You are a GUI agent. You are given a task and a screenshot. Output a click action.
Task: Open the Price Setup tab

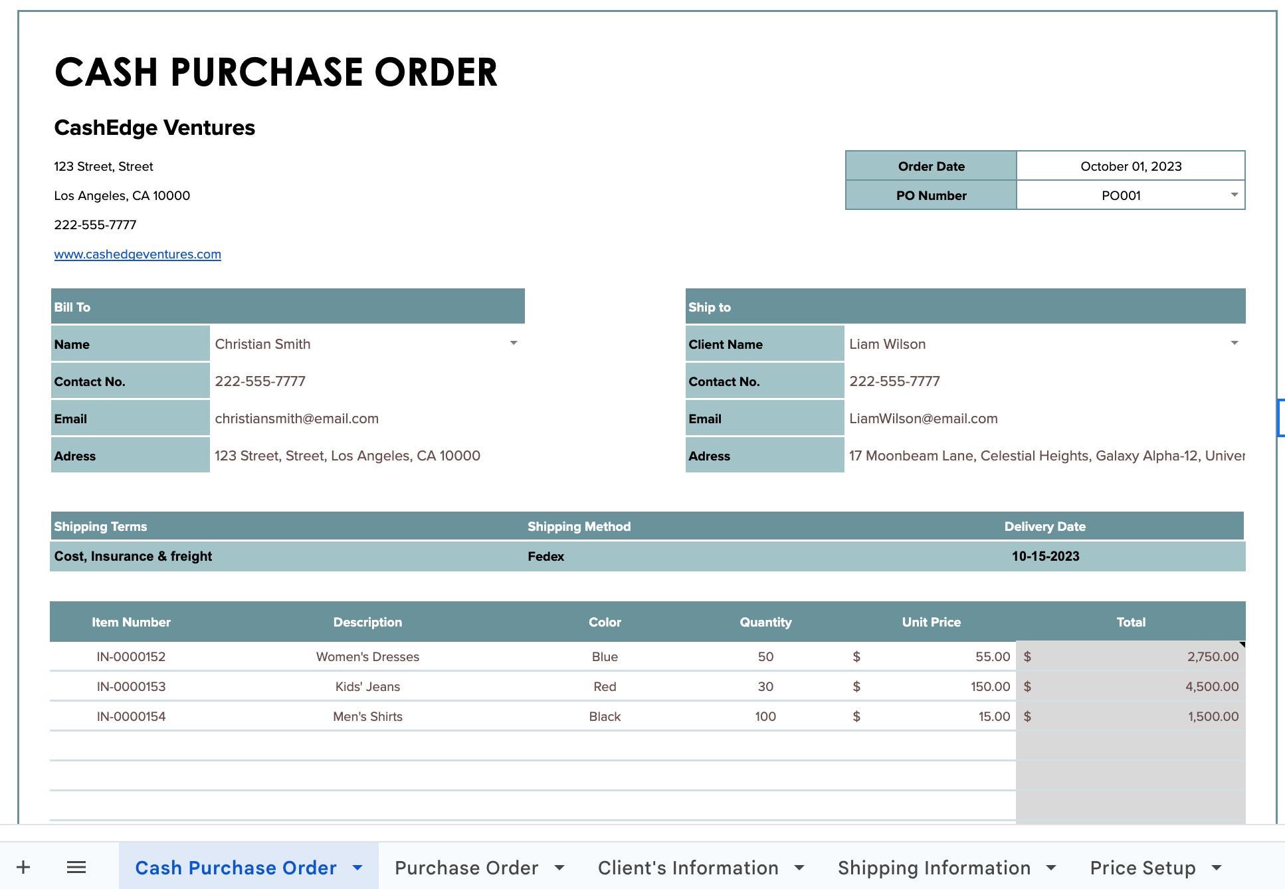[x=1141, y=868]
